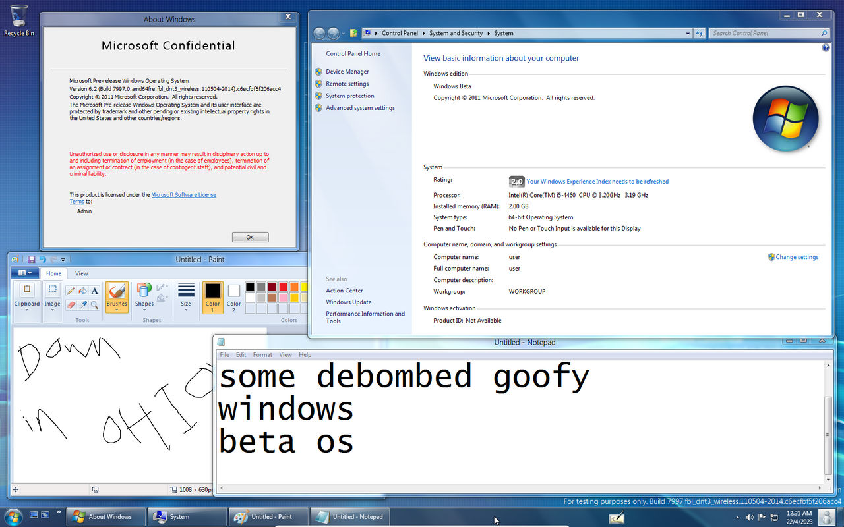Screen dimensions: 844x527
Task: Open Advanced system settings
Action: (x=360, y=108)
